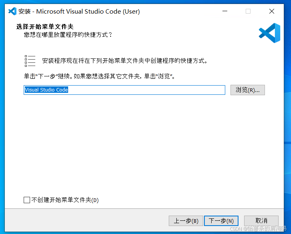This screenshot has height=234, width=291.
Task: Click the instruction line starting with 单击“下一步”继续
Action: (x=99, y=76)
